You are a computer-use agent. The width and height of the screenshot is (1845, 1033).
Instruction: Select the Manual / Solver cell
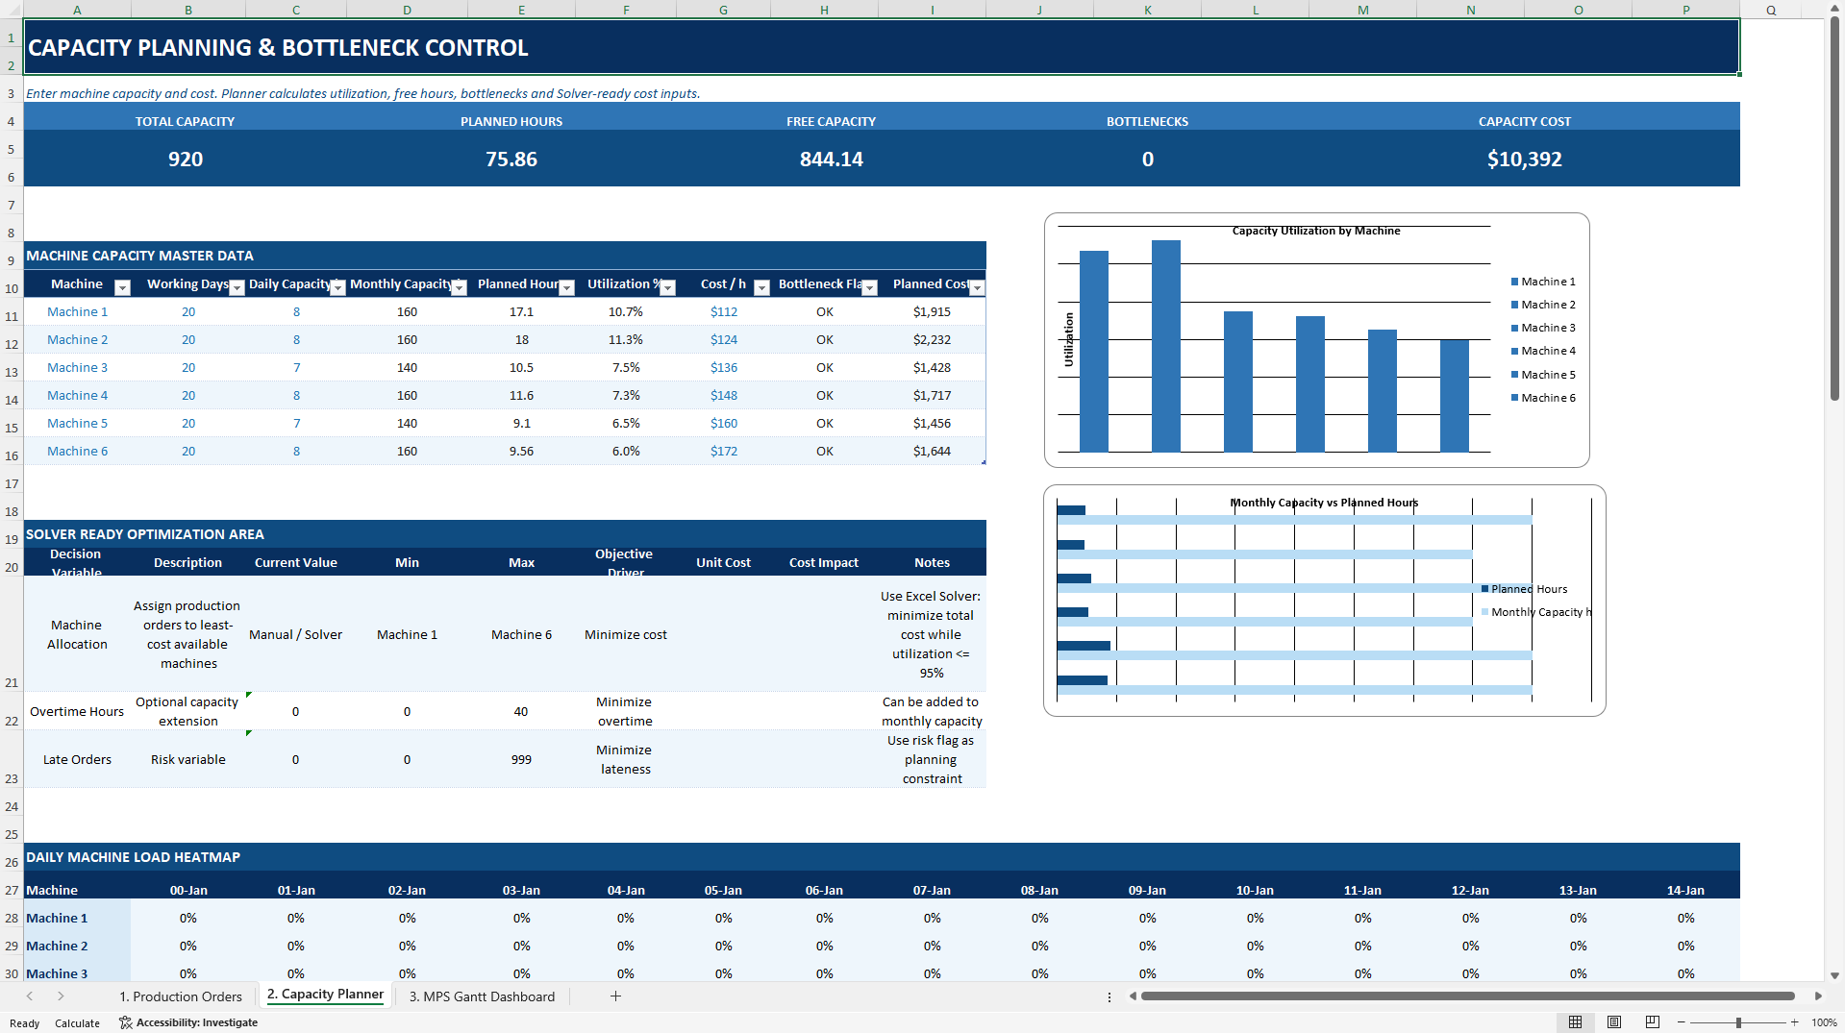296,634
